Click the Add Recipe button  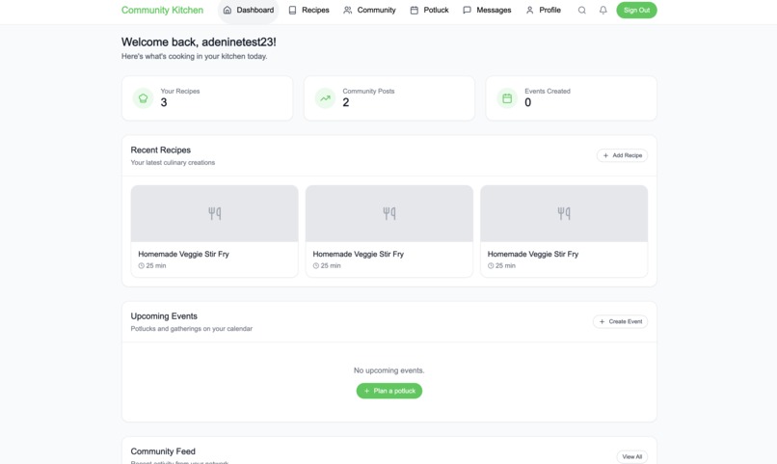(622, 155)
